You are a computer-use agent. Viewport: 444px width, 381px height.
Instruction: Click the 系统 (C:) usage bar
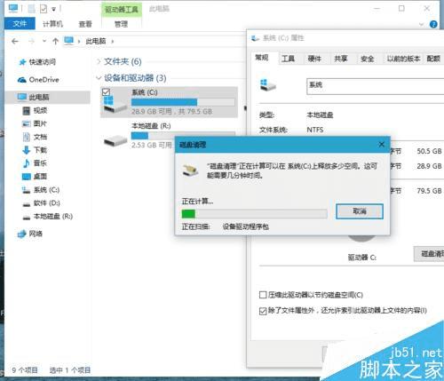point(183,102)
